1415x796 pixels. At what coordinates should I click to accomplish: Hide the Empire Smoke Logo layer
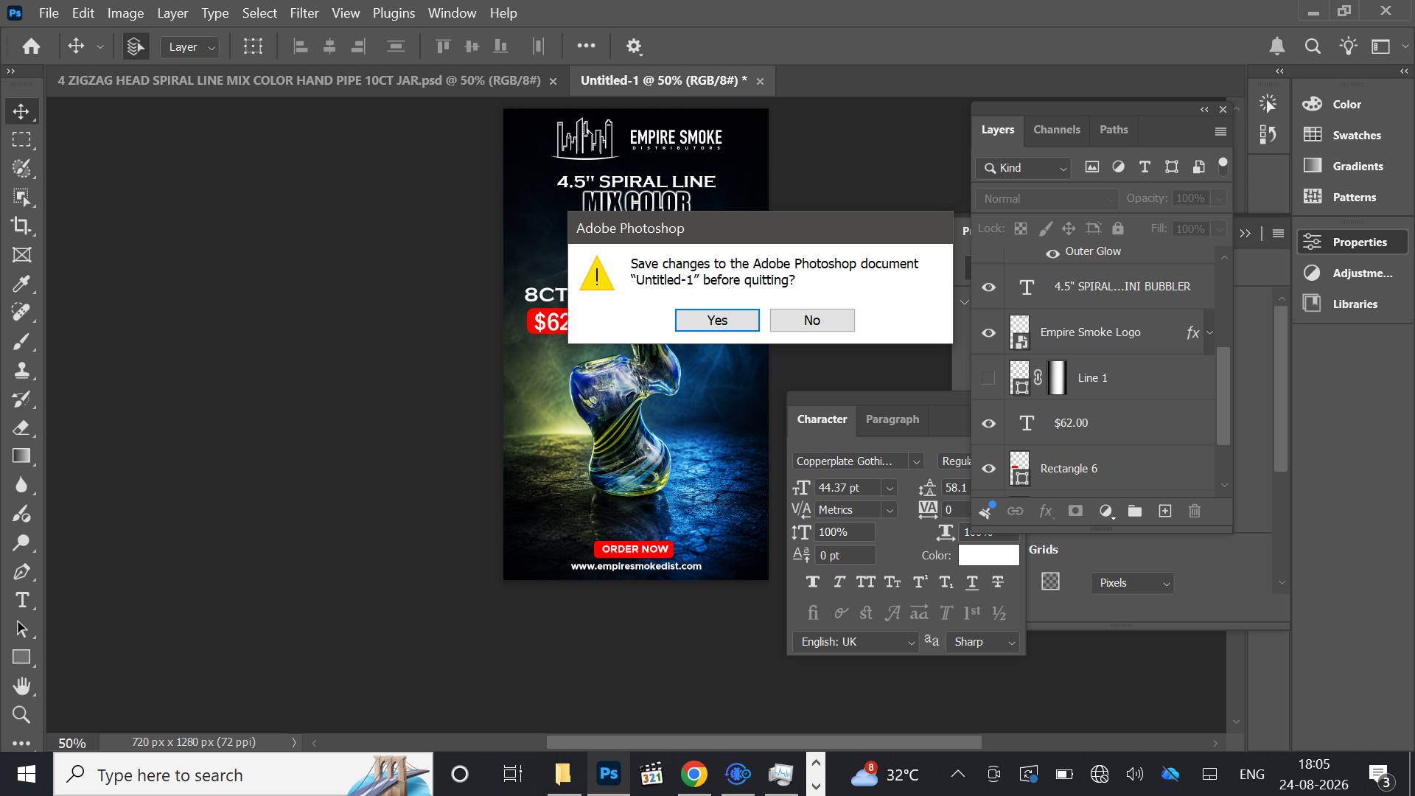988,332
